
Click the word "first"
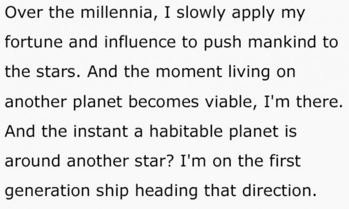pos(284,162)
